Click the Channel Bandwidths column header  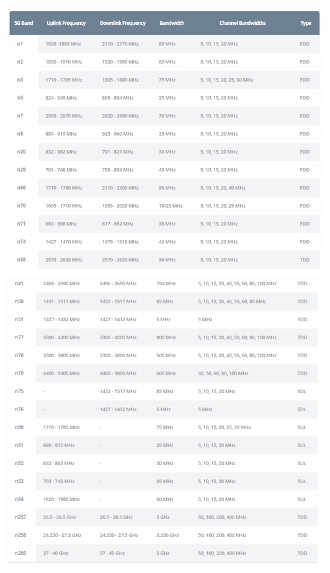(x=243, y=23)
